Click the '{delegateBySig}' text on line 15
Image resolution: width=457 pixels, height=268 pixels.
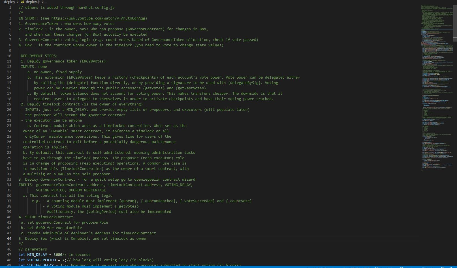tap(245, 83)
